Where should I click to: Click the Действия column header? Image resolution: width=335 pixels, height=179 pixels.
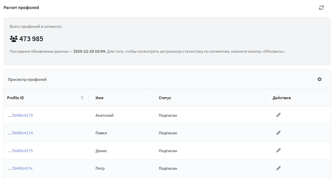pos(282,98)
